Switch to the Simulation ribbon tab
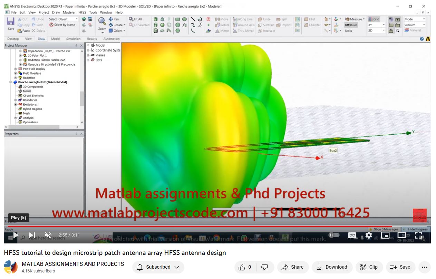This screenshot has height=279, width=436. pyautogui.click(x=73, y=39)
